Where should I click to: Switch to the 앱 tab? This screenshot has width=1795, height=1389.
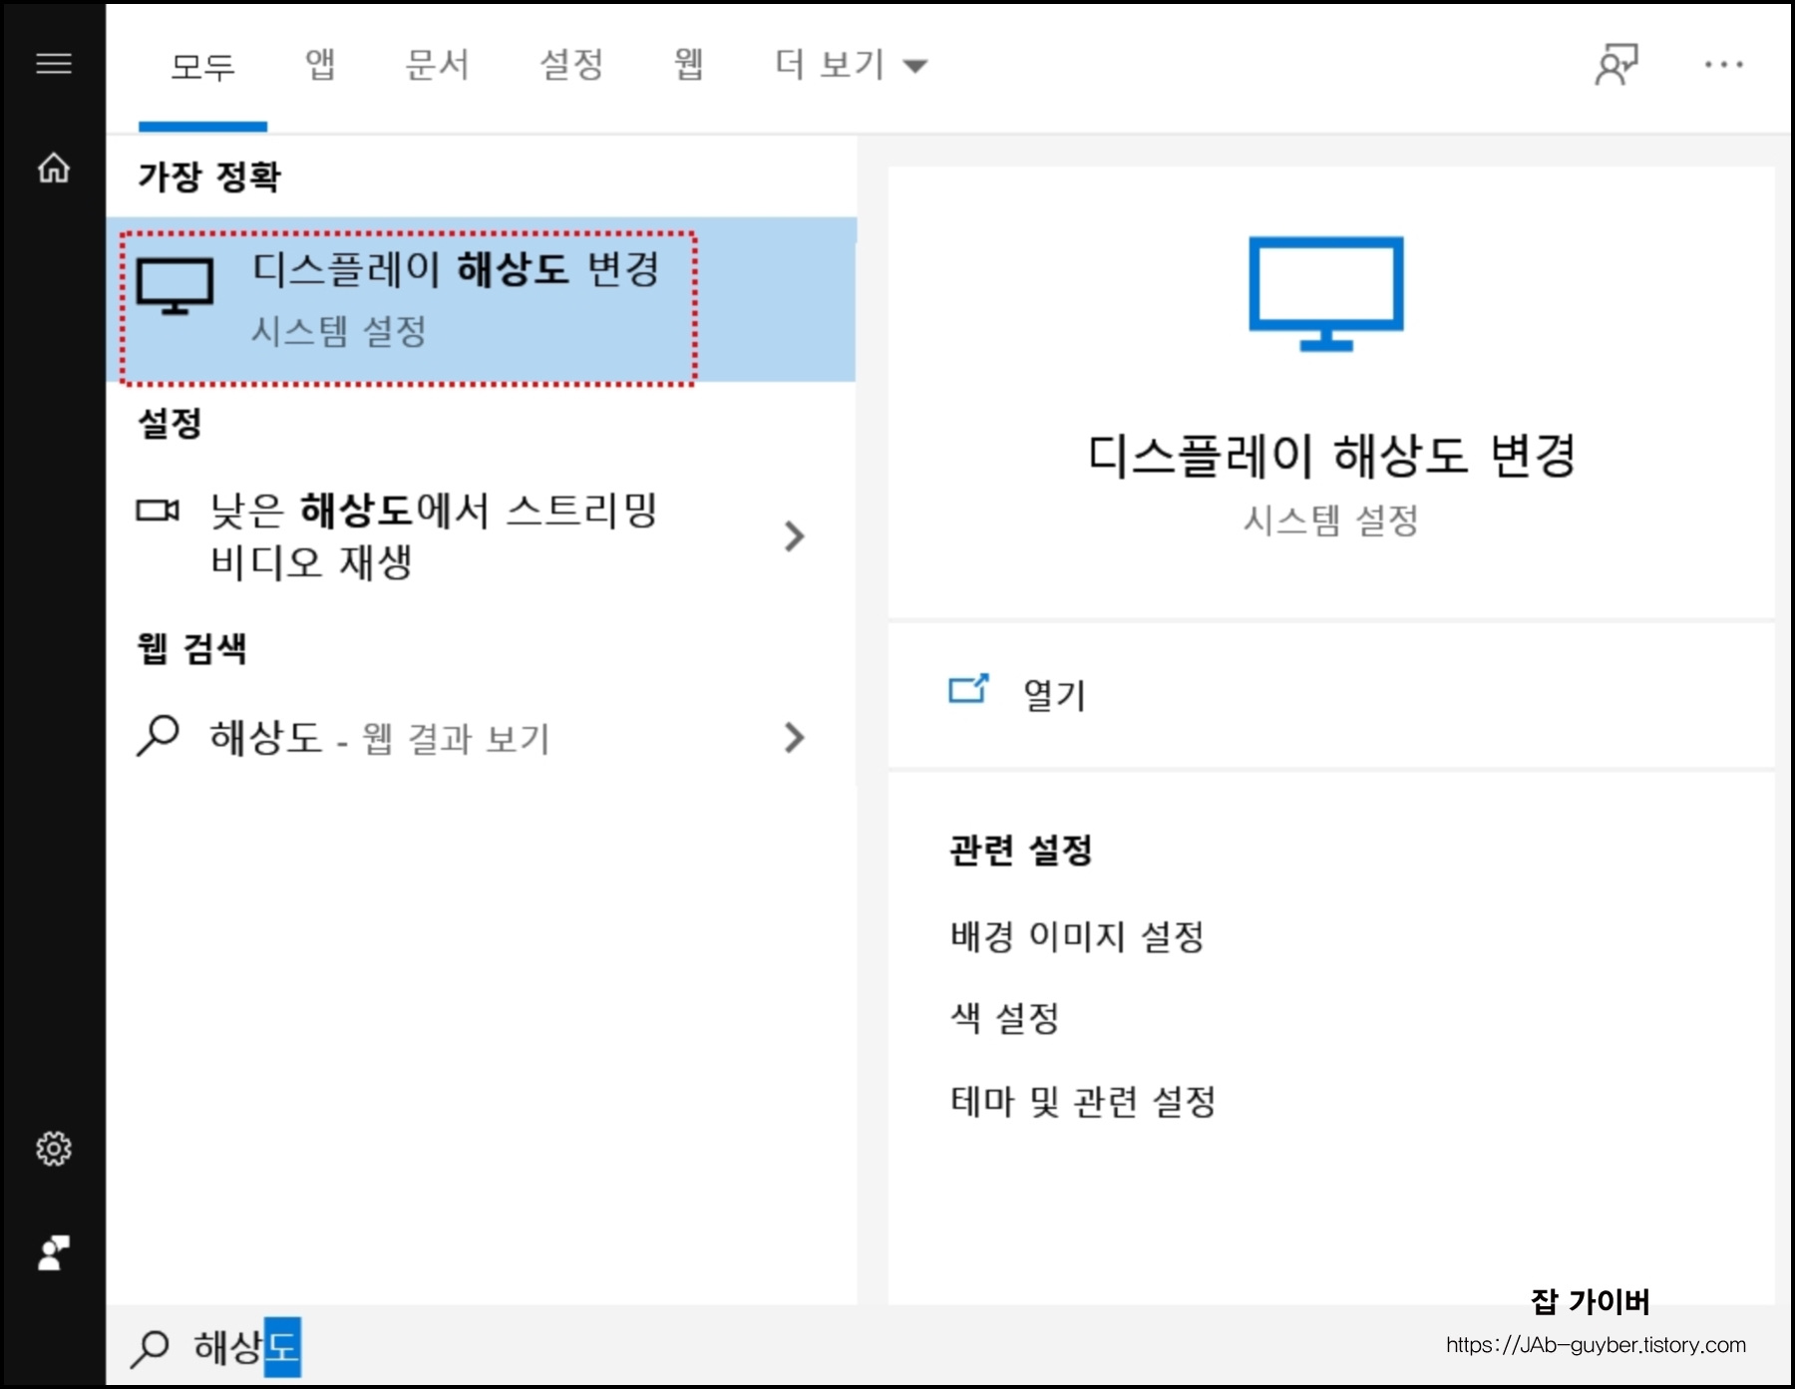point(317,63)
